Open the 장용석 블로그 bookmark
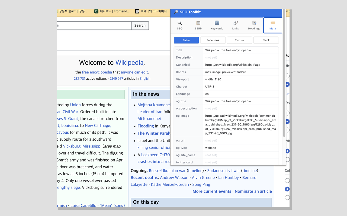This screenshot has width=347, height=216. point(73,11)
